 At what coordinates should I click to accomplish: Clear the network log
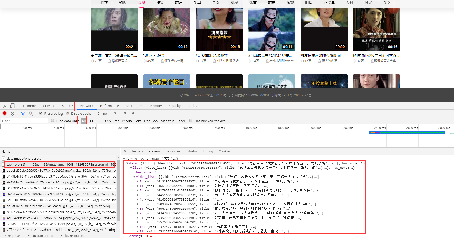coord(12,113)
